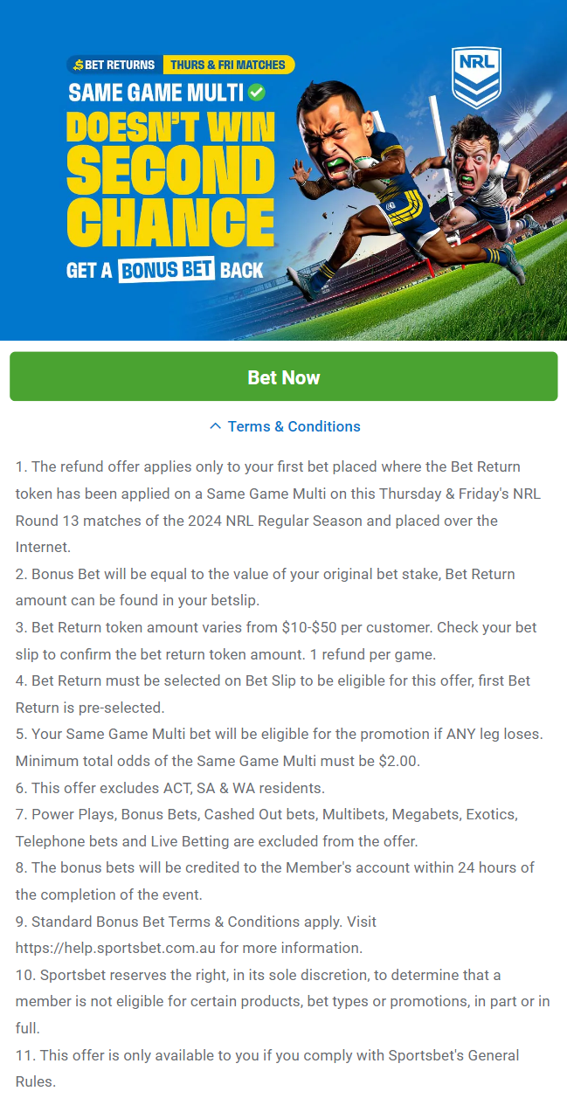Click the dollar icon in Bet Returns badge
Viewport: 567px width, 1105px height.
point(78,65)
